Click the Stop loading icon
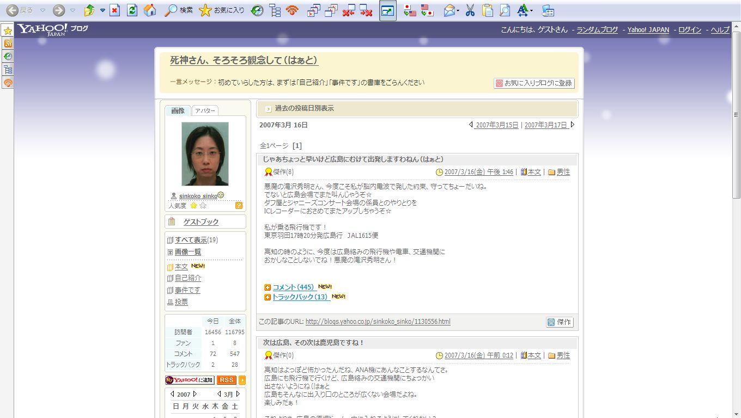Screen dimensions: 741x418 tap(114, 10)
